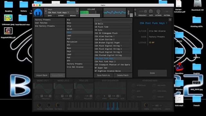Go to the next preset arrow
206x116 pixels.
(x=77, y=11)
